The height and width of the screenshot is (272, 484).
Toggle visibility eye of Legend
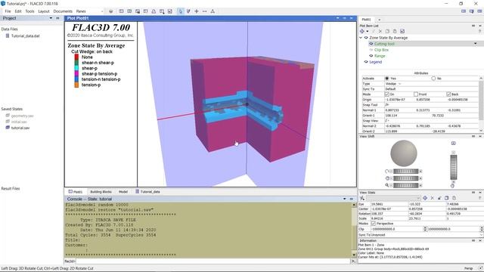(366, 62)
